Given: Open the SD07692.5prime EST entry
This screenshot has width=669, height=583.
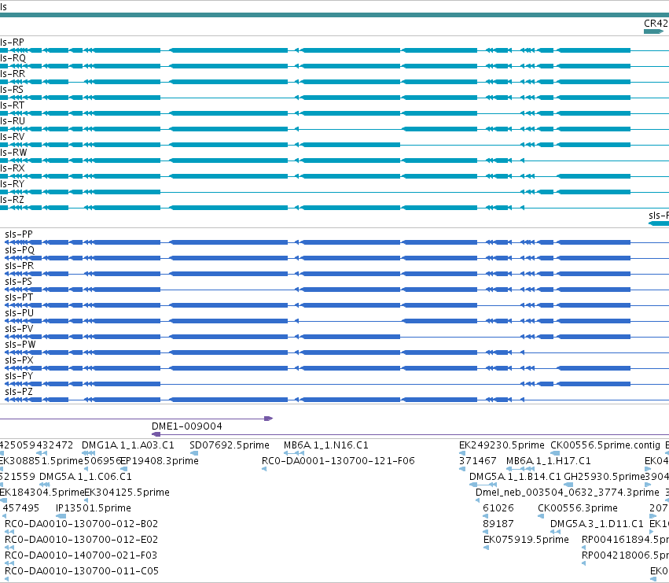Looking at the screenshot, I should click(230, 445).
